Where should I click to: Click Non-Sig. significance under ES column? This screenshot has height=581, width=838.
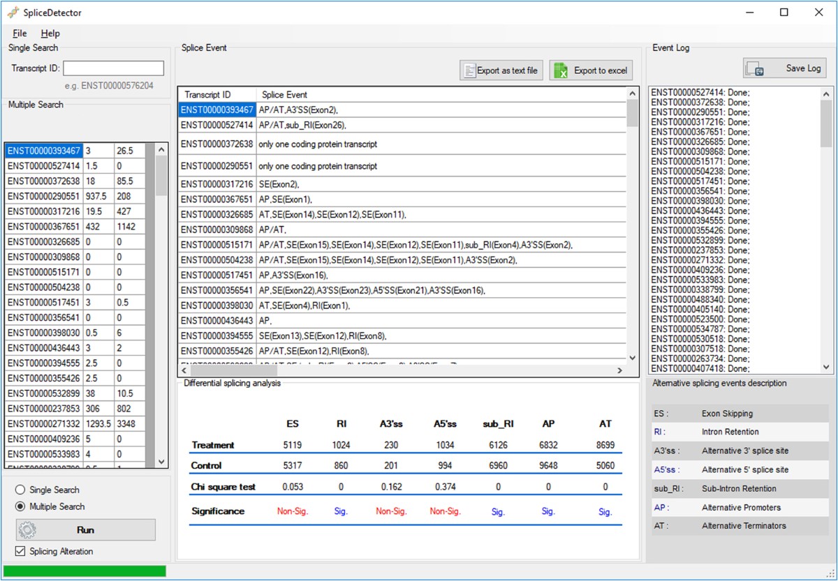[293, 511]
